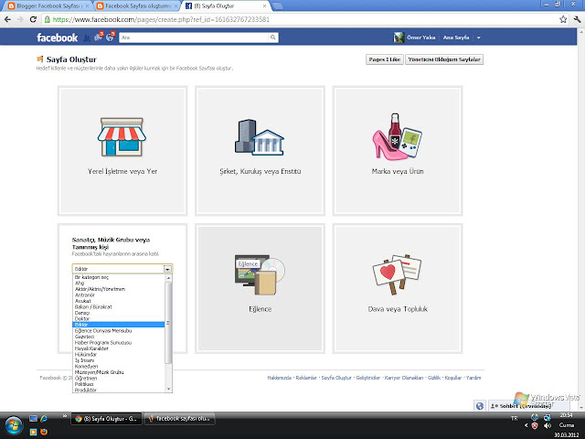Select the Eğlence media icon

[x=260, y=274]
